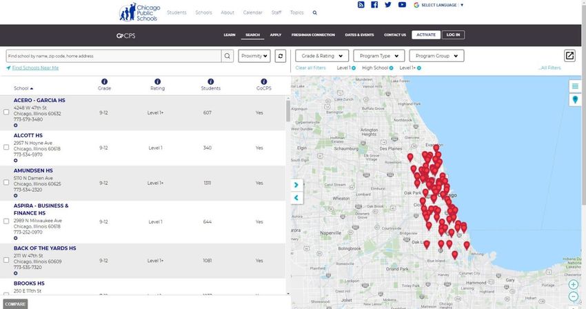Collapse map panel with left arrow

click(x=296, y=197)
